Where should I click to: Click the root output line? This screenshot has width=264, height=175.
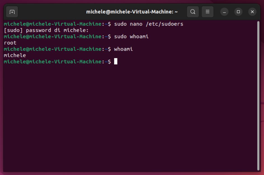pyautogui.click(x=10, y=43)
